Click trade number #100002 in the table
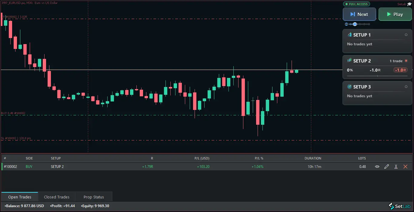The image size is (414, 212). point(10,167)
